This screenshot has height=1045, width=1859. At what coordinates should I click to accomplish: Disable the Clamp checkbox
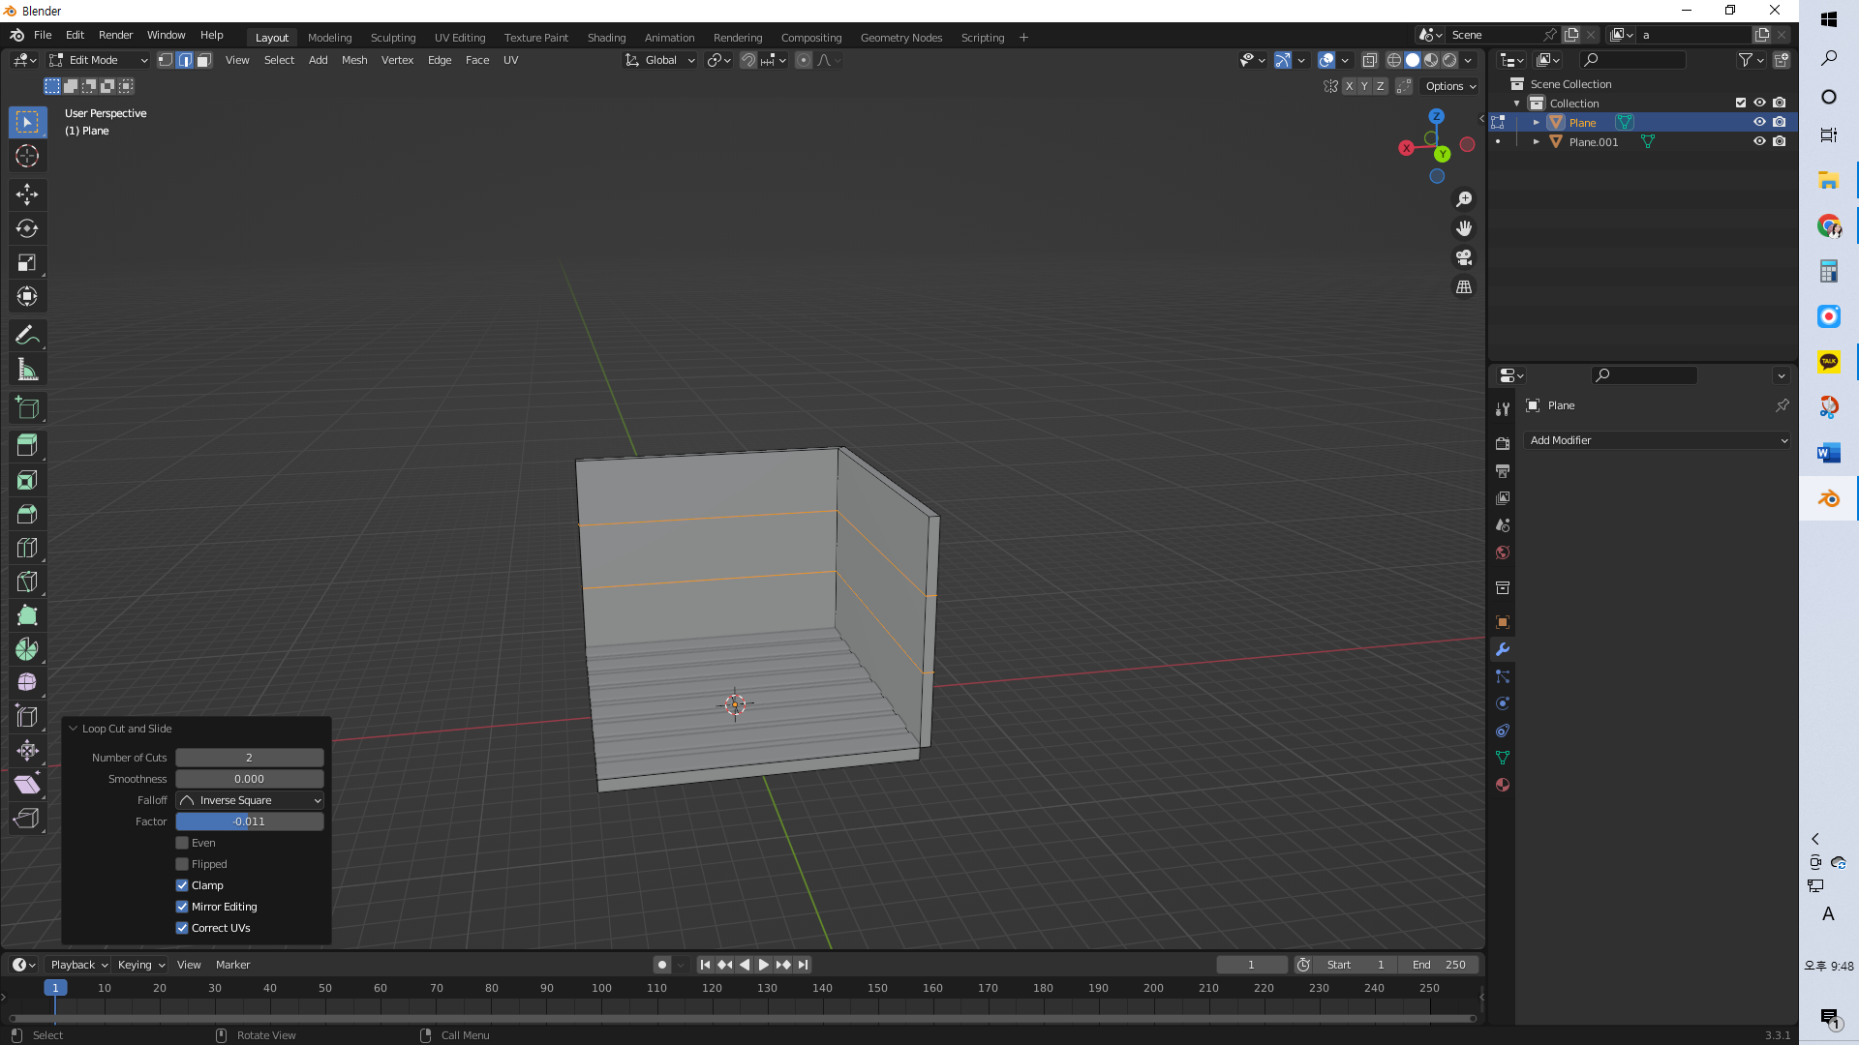(182, 885)
